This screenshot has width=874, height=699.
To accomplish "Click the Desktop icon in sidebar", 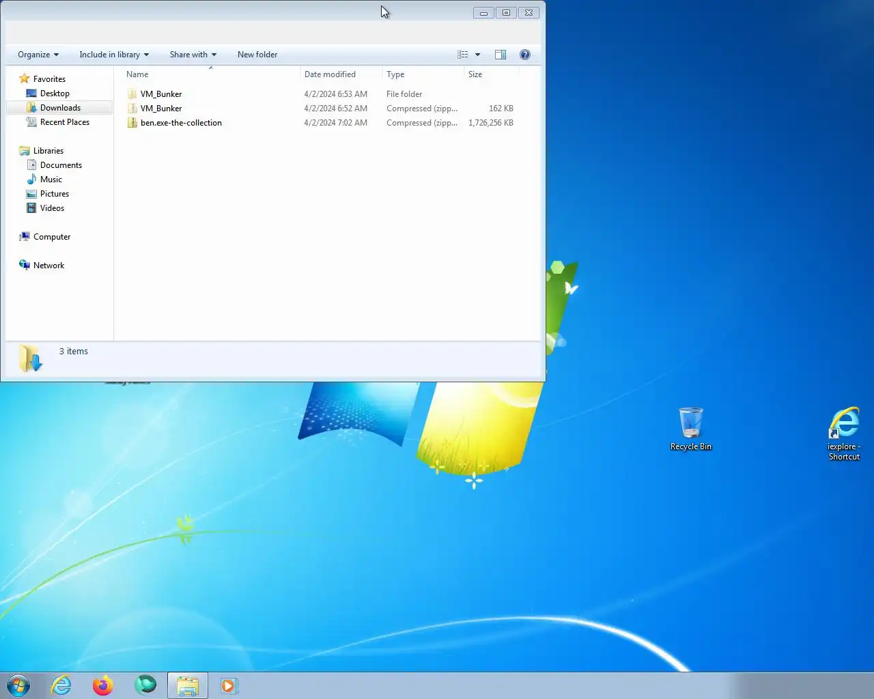I will point(31,94).
